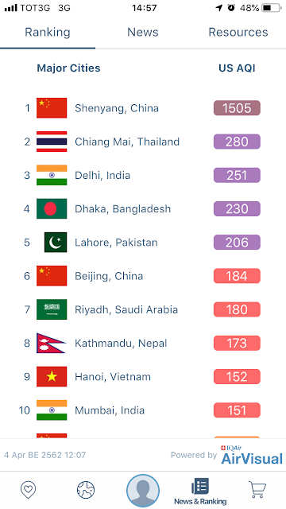Open the favorites heart pin icon
The image size is (286, 509).
(x=29, y=490)
